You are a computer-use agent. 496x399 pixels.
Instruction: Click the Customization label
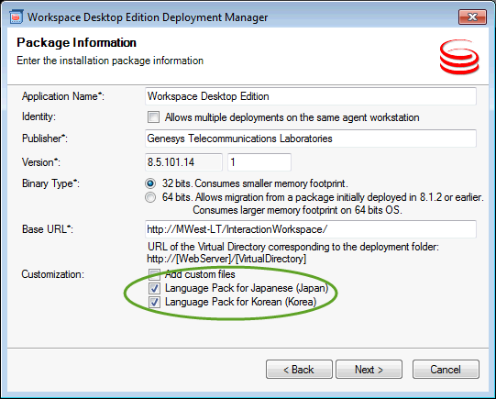[x=53, y=274]
